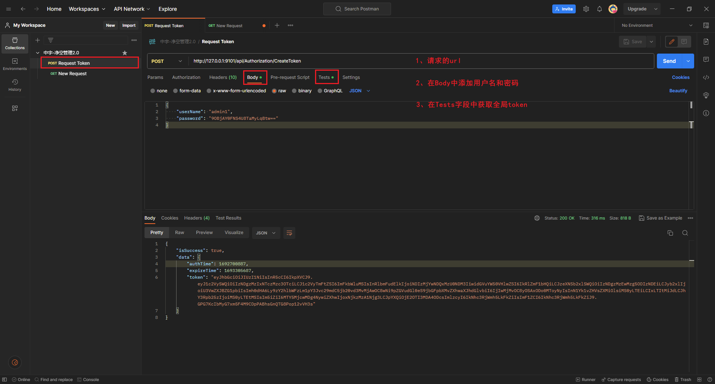Change the response JSON format dropdown
Image resolution: width=715 pixels, height=384 pixels.
coord(266,233)
